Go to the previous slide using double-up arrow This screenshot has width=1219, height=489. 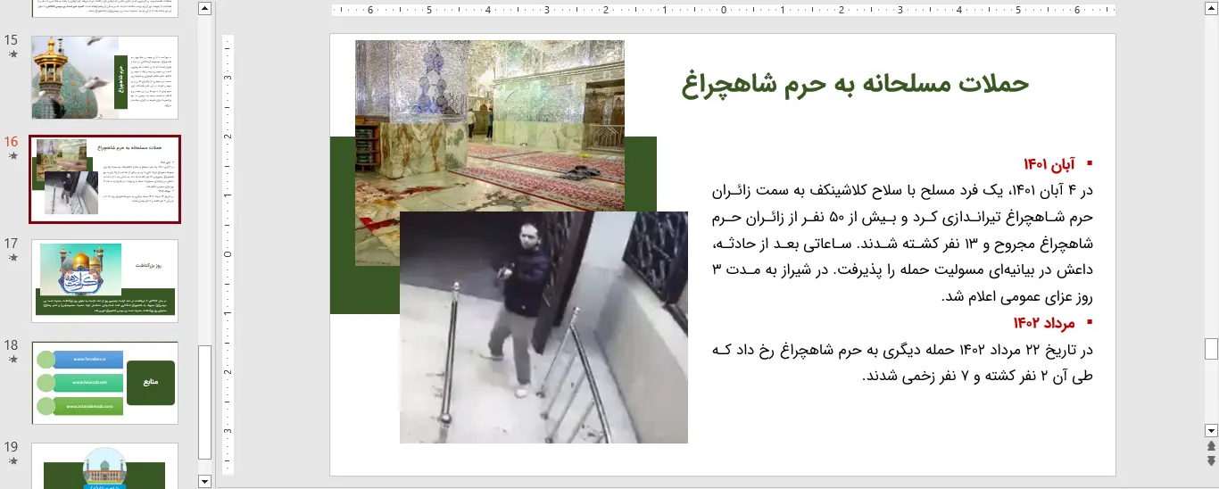(x=1211, y=445)
